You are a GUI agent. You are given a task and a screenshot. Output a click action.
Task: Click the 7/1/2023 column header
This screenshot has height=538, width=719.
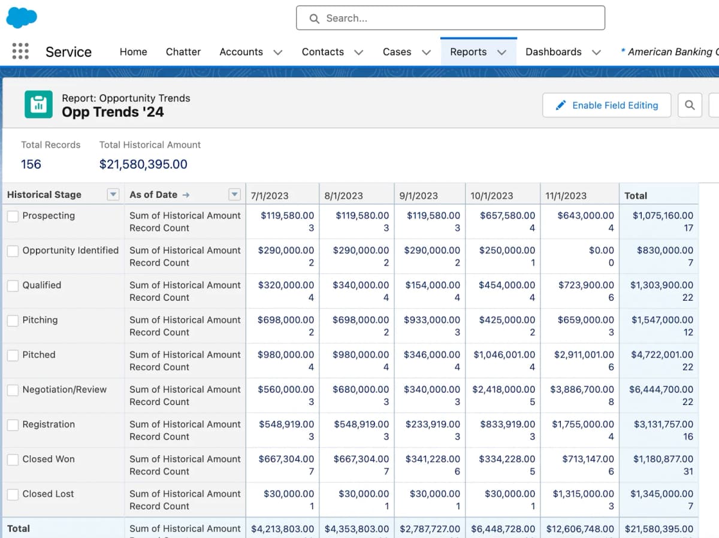click(270, 195)
